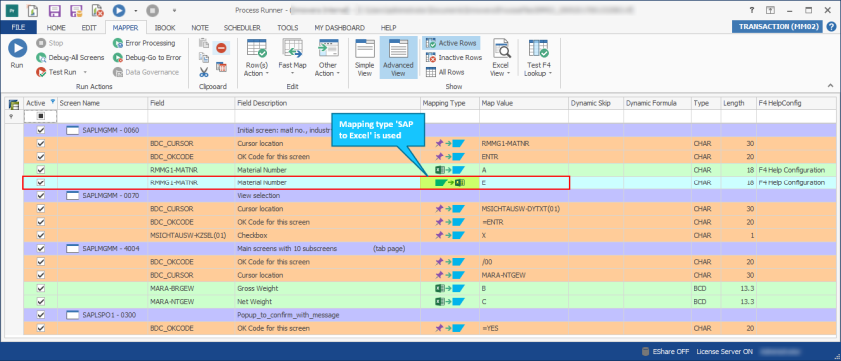
Task: Sort by the Screen Name column header
Action: tap(103, 103)
